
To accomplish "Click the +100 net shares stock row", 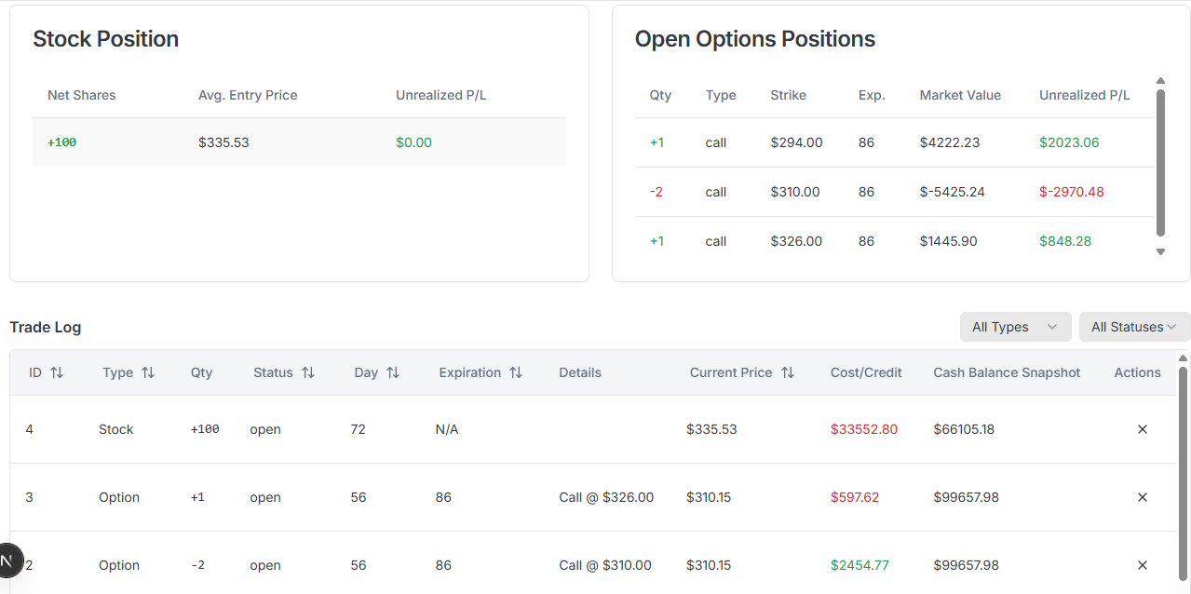I will [x=298, y=142].
